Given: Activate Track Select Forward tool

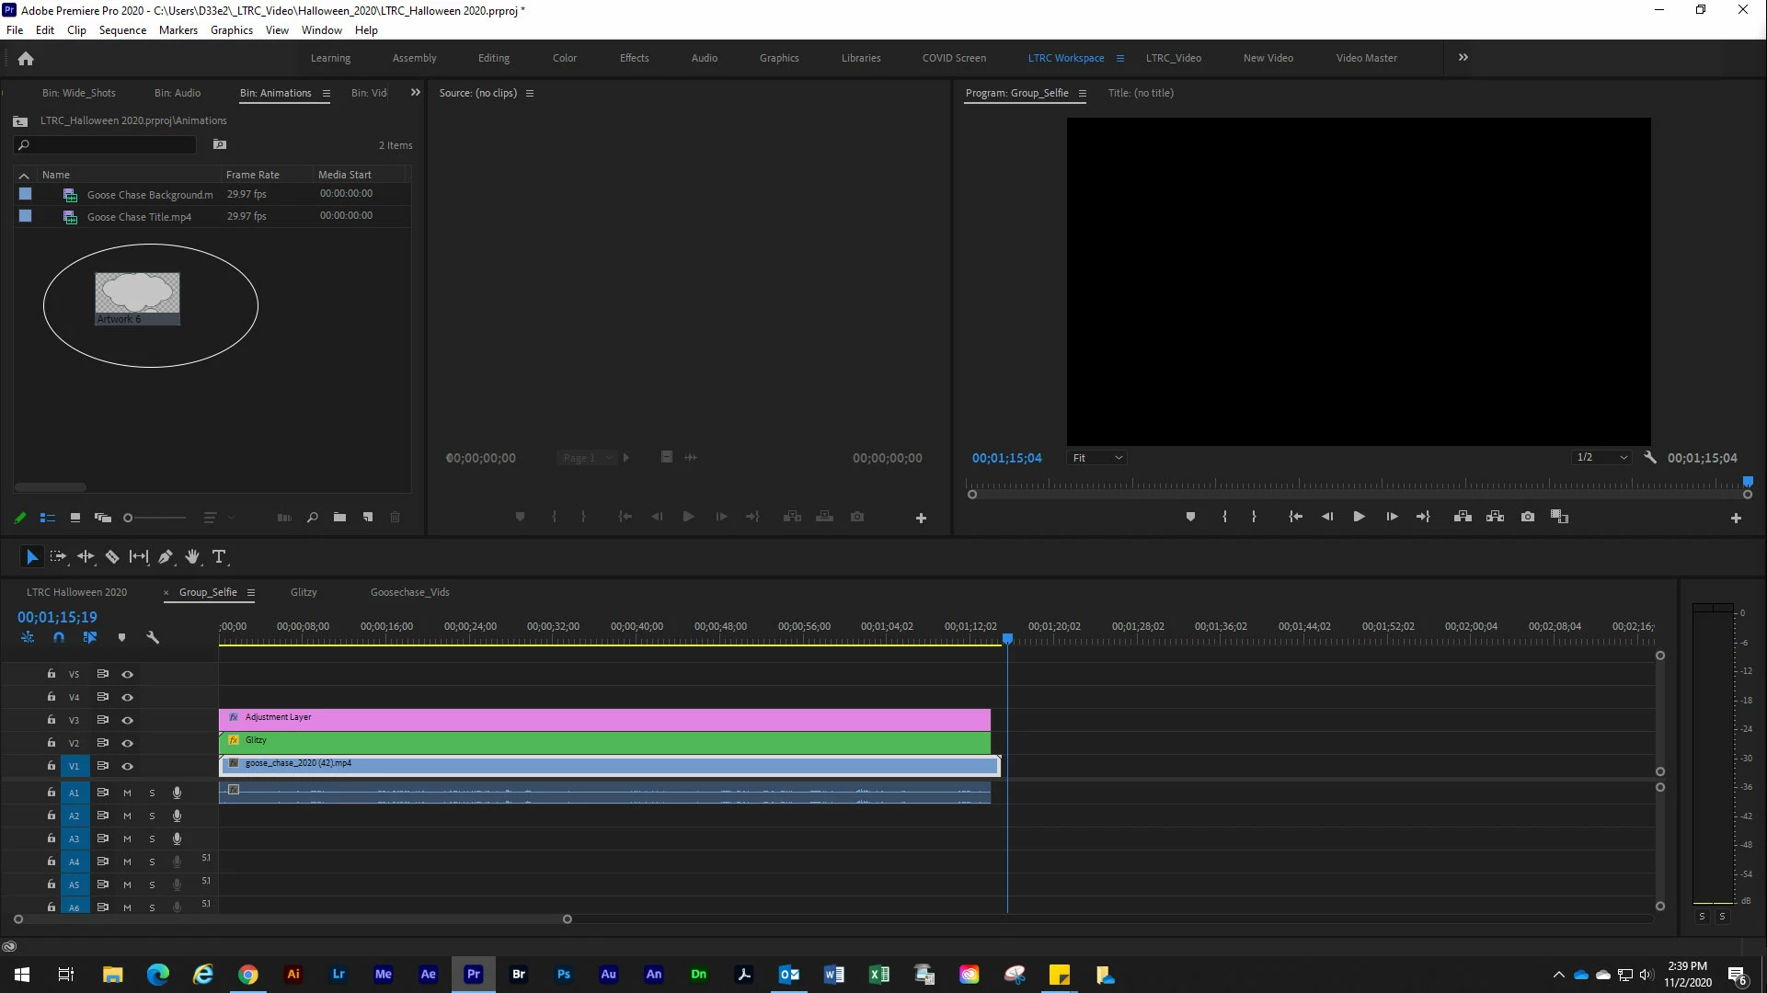Looking at the screenshot, I should point(58,557).
